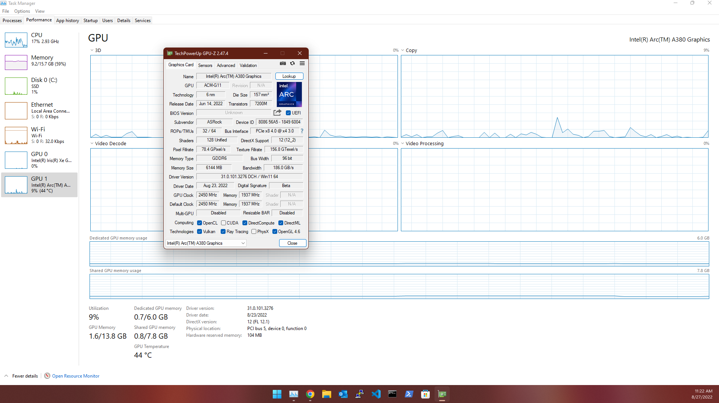Select CPU in the performance sidebar

(x=39, y=40)
